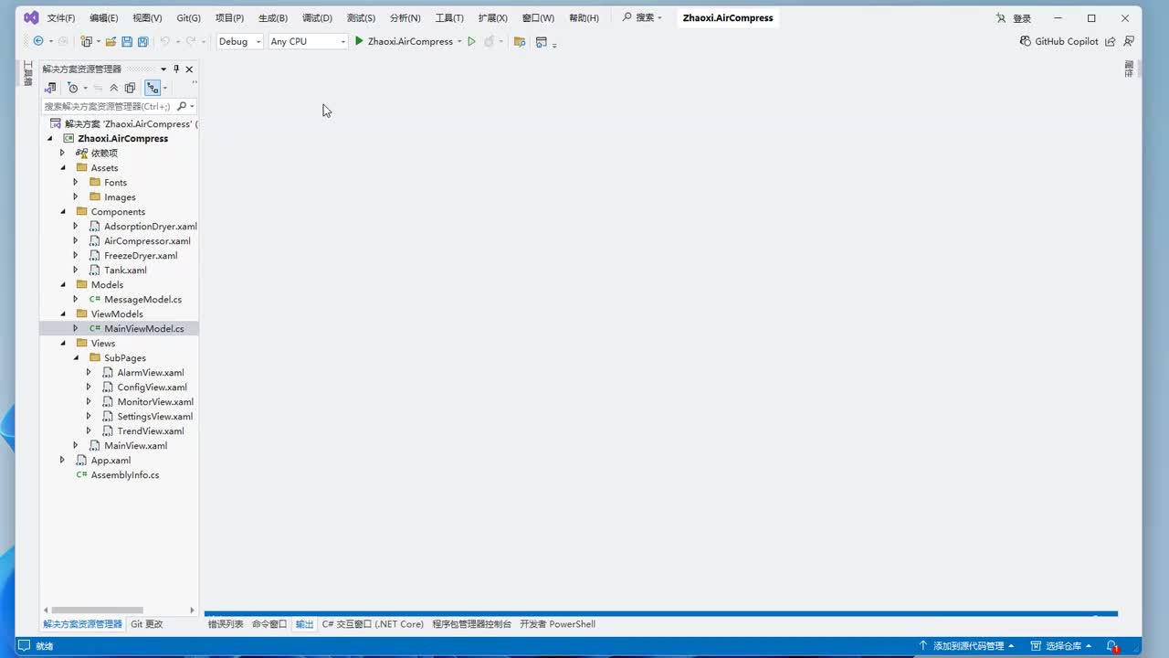Image resolution: width=1169 pixels, height=658 pixels.
Task: Click the GitHub Copilot icon
Action: (x=1026, y=41)
